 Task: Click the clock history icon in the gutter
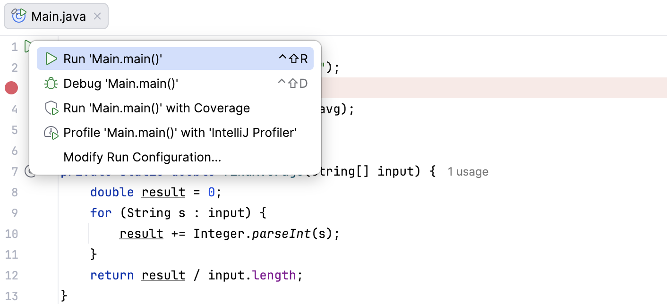pos(29,171)
